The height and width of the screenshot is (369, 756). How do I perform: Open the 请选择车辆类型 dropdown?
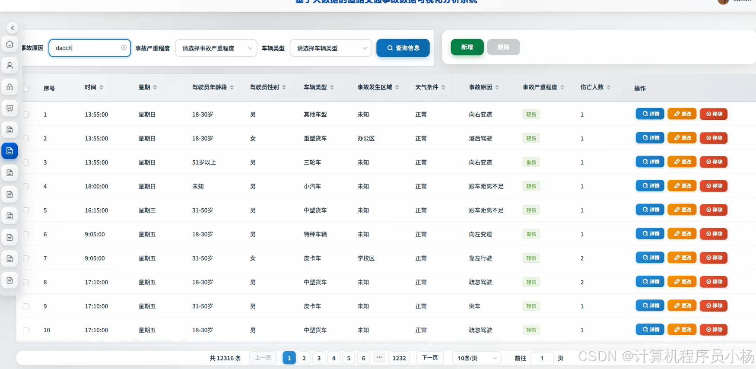pyautogui.click(x=331, y=48)
